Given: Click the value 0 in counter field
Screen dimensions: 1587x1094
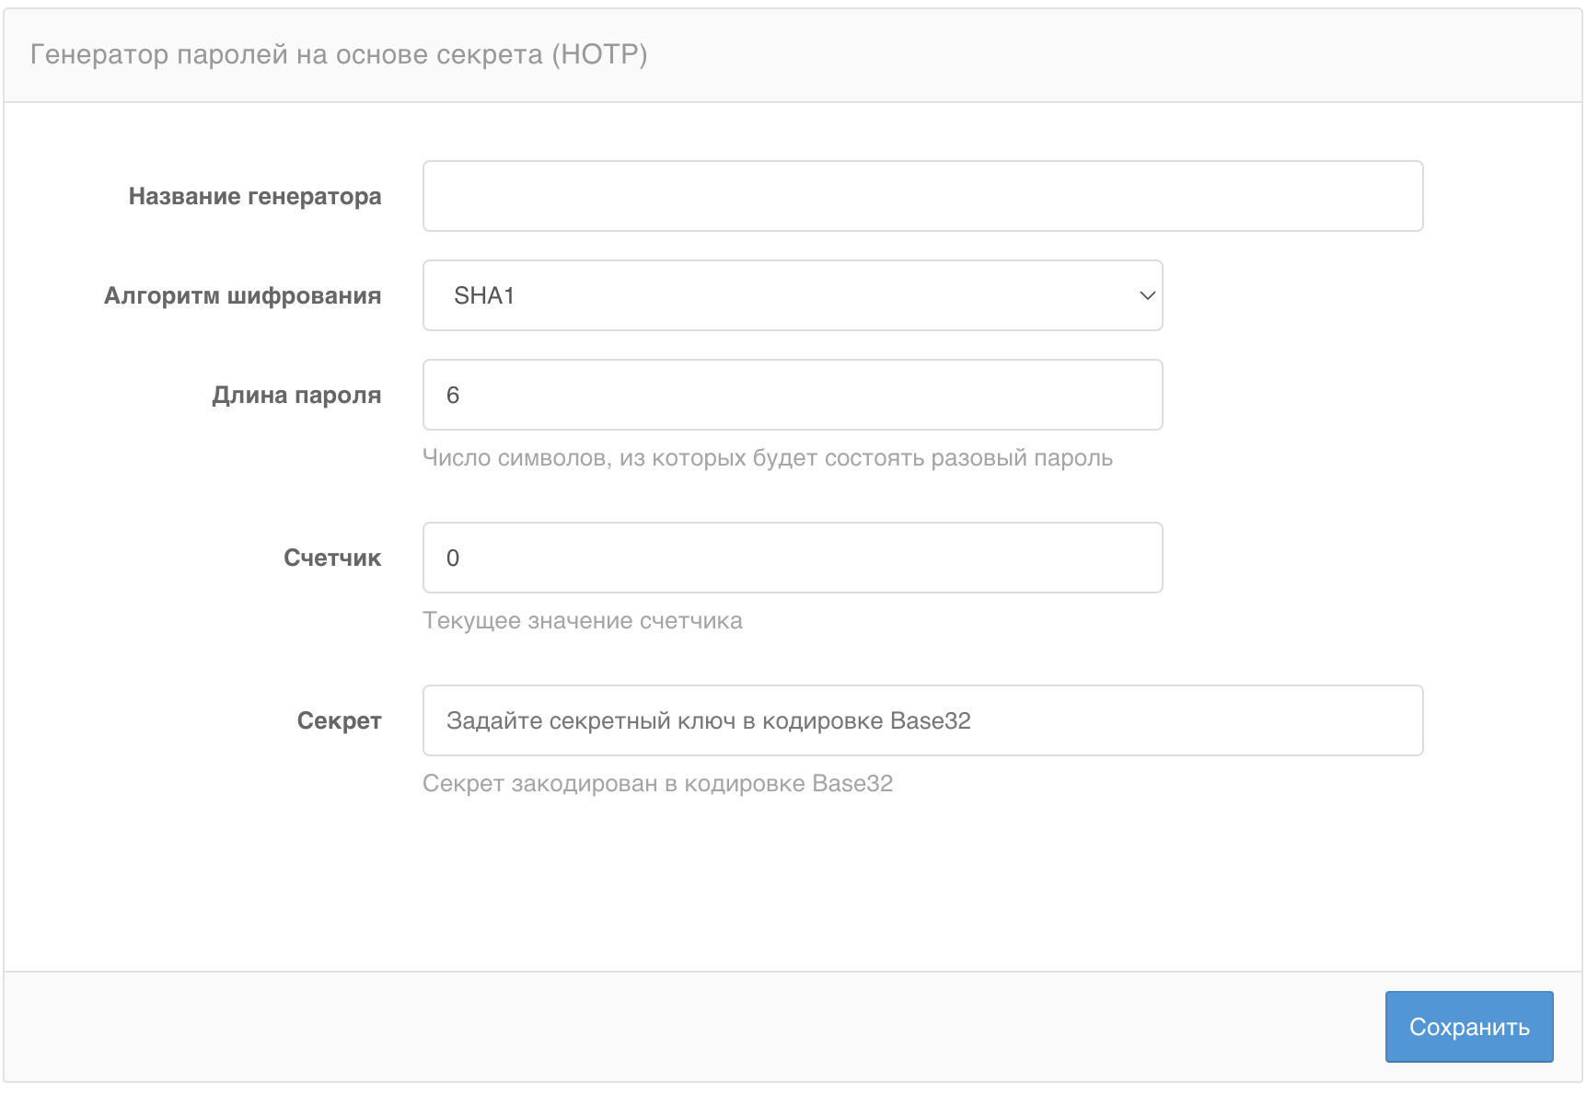Looking at the screenshot, I should 453,558.
